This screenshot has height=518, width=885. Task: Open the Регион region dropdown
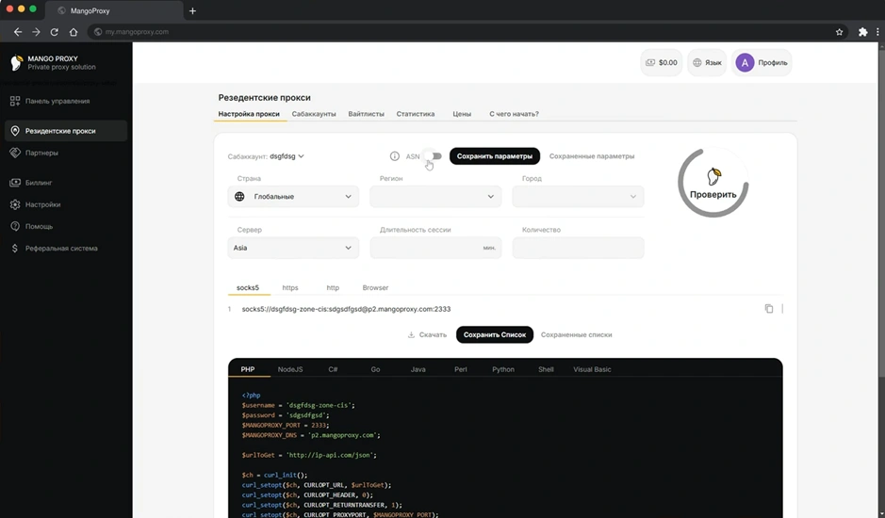tap(435, 196)
